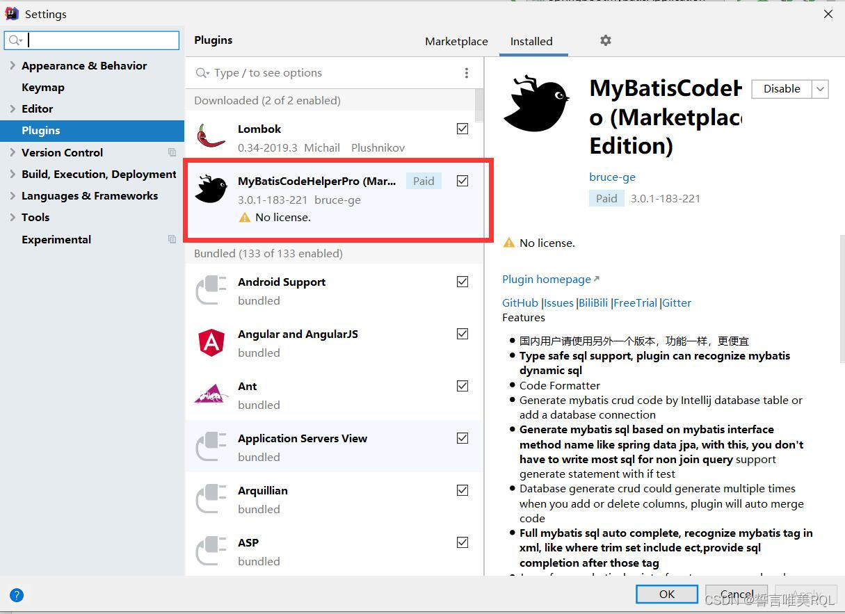Click the Android Support plug icon

click(x=211, y=290)
